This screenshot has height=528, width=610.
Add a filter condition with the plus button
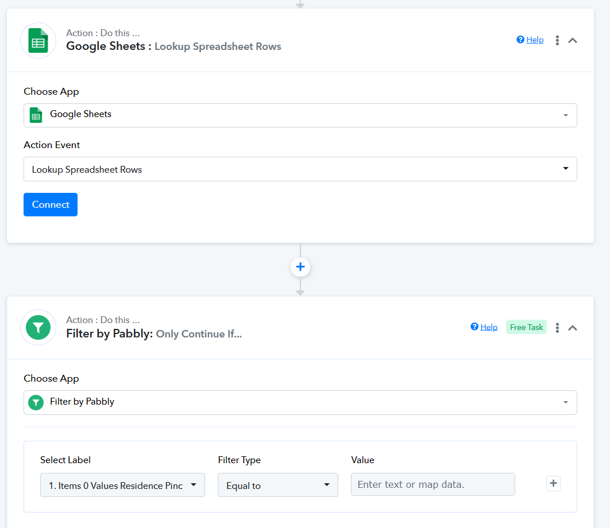[x=553, y=483]
